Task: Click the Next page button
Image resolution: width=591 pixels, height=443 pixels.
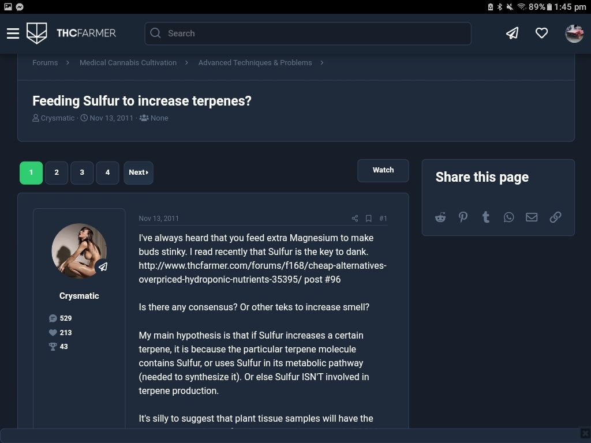Action: pos(139,172)
